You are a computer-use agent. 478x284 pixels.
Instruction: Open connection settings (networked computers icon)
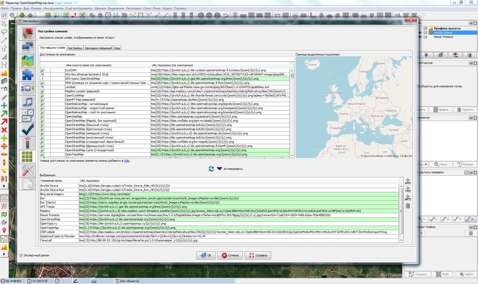(x=28, y=47)
